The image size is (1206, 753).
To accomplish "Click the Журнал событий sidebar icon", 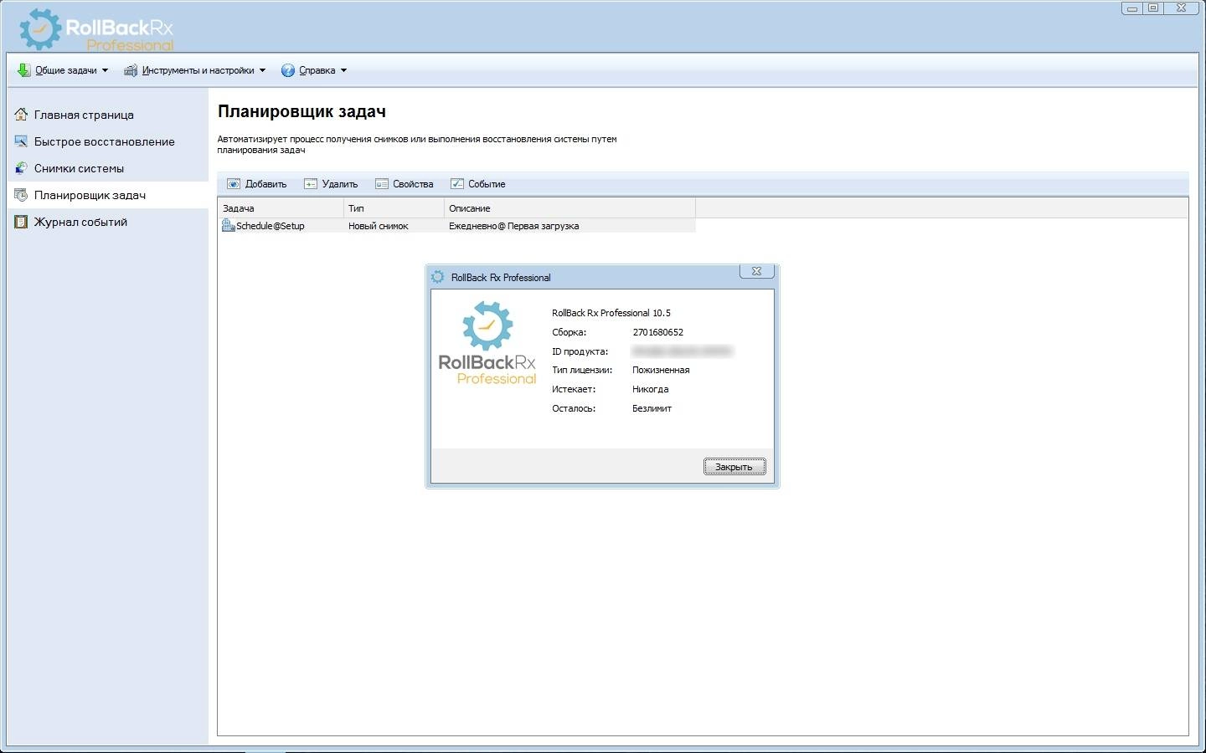I will coord(22,222).
